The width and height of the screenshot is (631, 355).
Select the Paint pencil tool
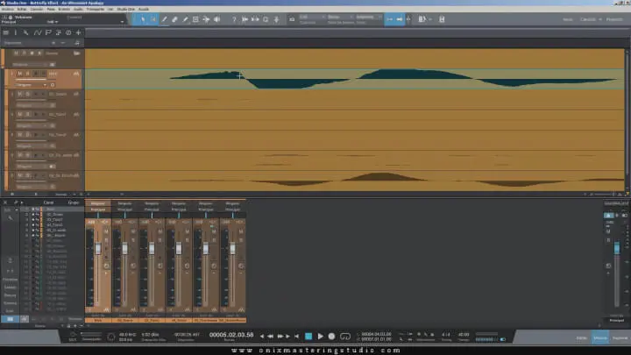[185, 19]
